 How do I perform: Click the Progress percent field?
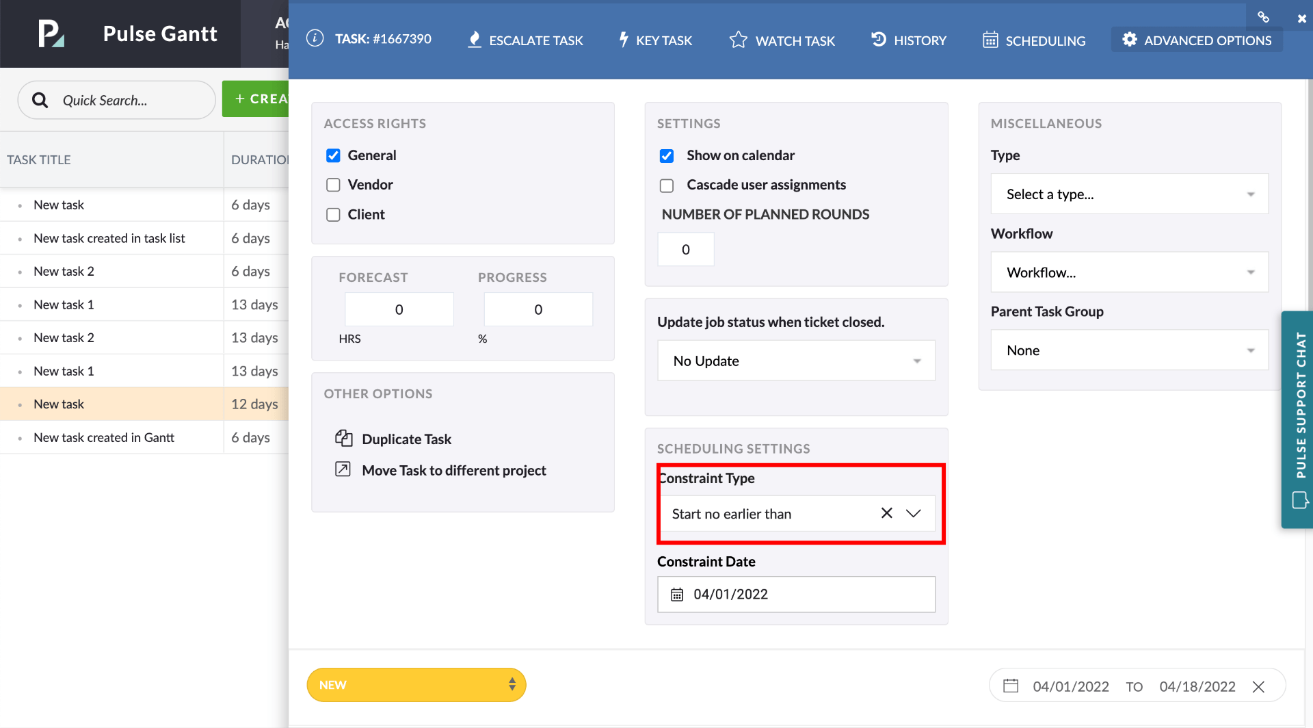538,309
